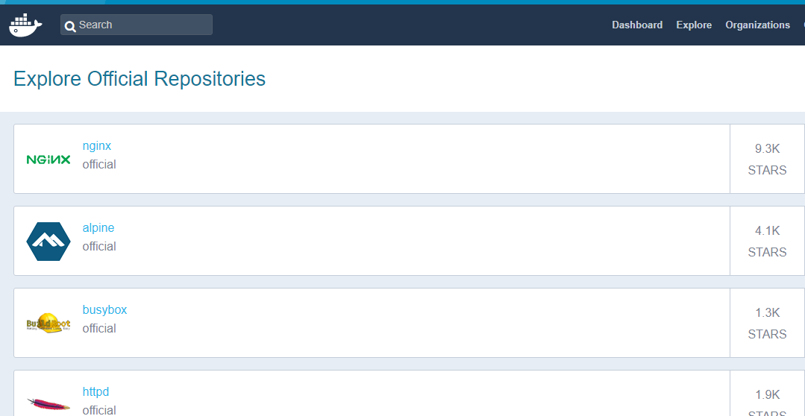This screenshot has height=416, width=805.
Task: Click the Docker whale logo
Action: pos(25,25)
